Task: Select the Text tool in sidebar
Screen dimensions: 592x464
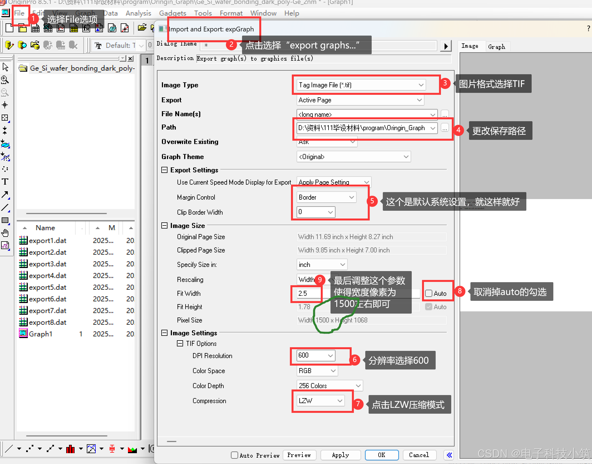Action: 5,182
